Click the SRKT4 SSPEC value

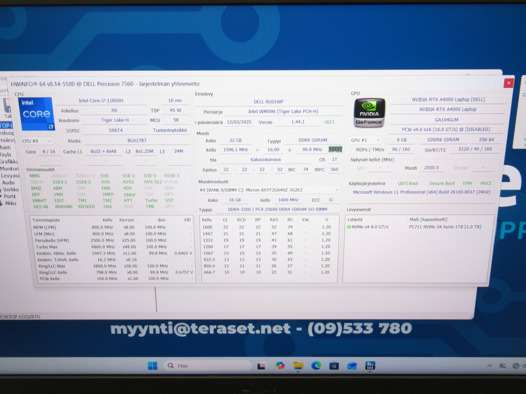coord(116,130)
